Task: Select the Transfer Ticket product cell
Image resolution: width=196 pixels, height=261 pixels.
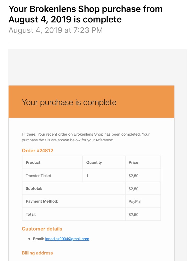Action: click(52, 176)
